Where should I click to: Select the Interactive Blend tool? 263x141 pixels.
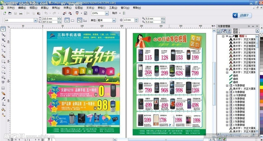click(3, 93)
